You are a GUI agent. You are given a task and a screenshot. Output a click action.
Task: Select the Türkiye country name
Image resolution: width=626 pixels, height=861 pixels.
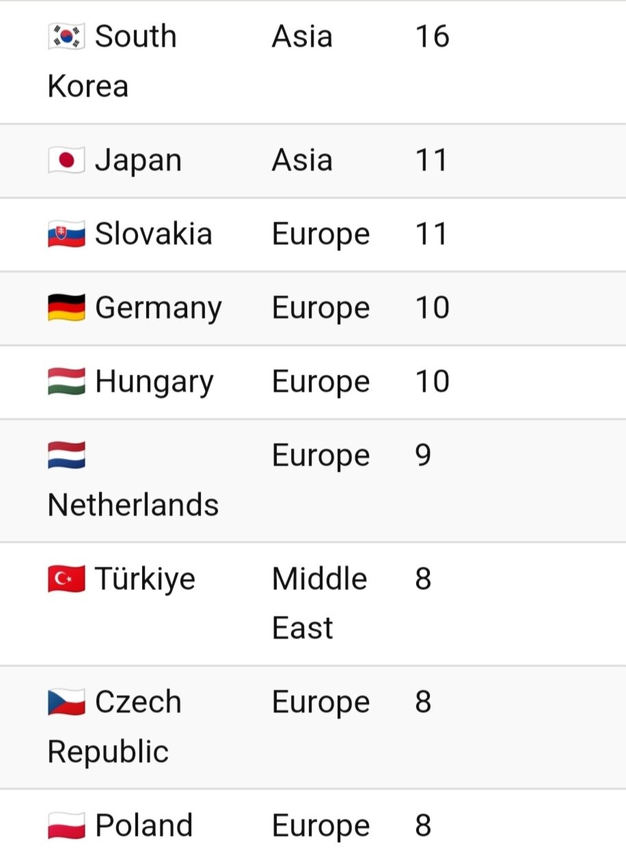tap(145, 579)
